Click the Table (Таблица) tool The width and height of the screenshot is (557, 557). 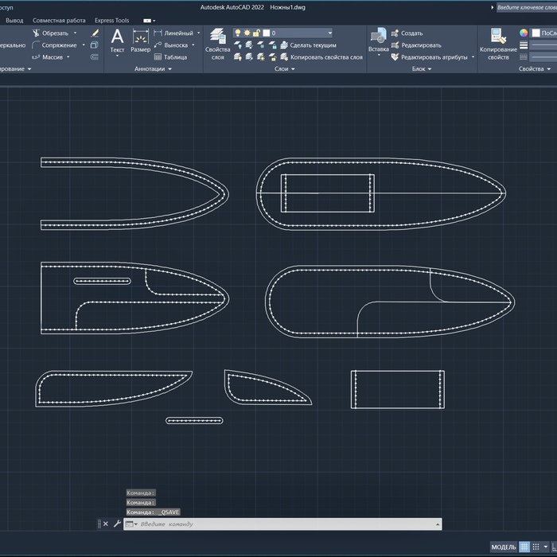158,57
